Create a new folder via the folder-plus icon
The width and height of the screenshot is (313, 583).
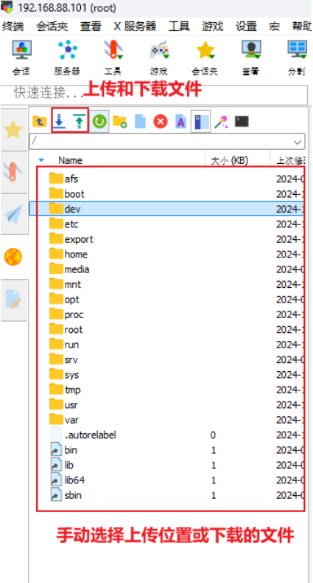click(120, 122)
